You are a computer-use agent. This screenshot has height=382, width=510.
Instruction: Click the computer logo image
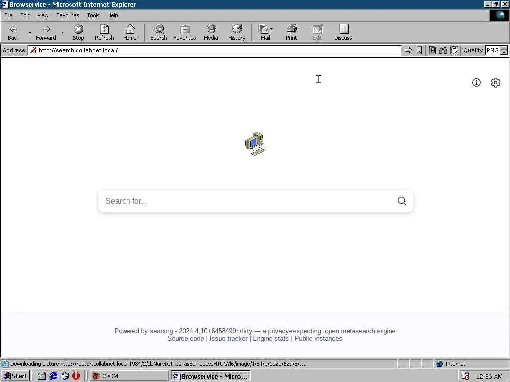pyautogui.click(x=255, y=144)
